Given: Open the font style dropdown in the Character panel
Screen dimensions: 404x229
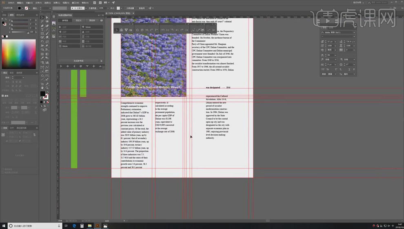Looking at the screenshot, I should 354,37.
